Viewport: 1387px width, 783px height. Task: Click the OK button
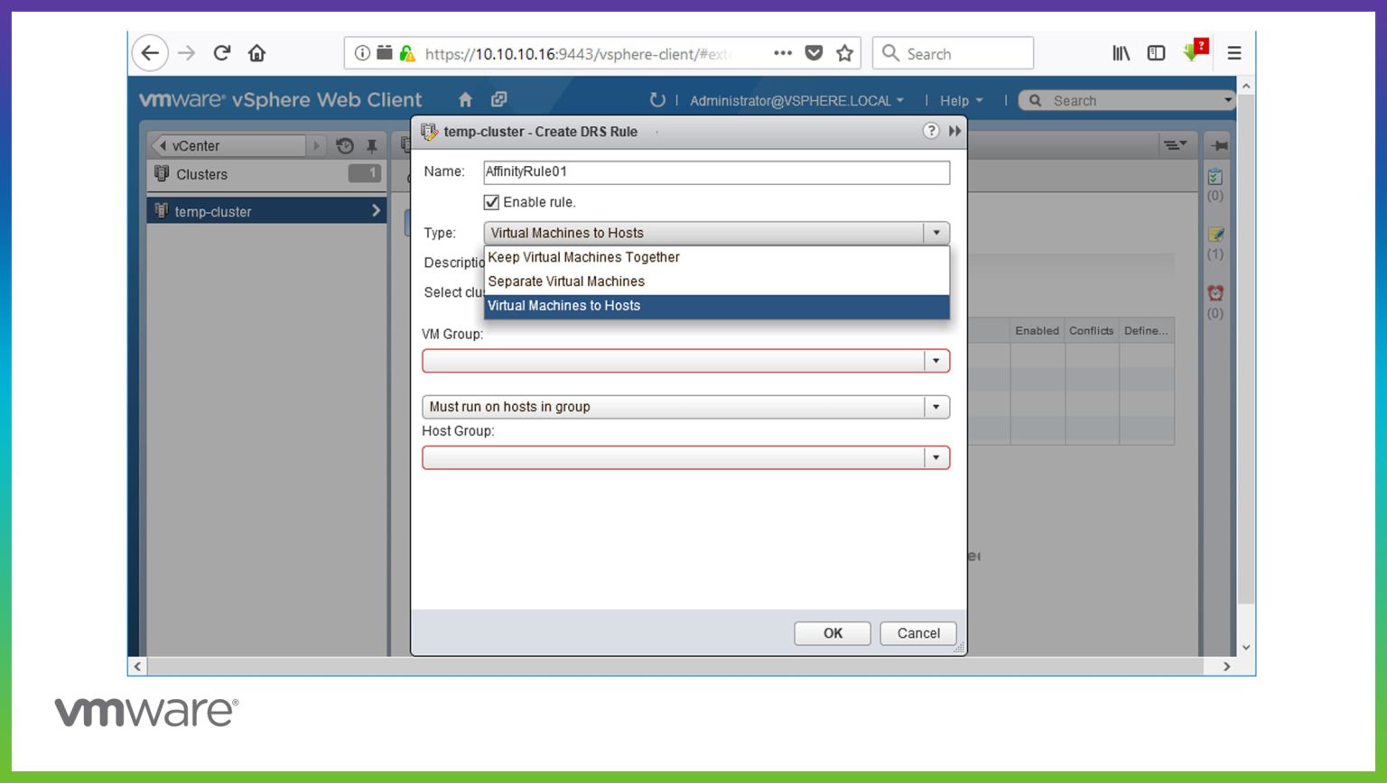(832, 632)
